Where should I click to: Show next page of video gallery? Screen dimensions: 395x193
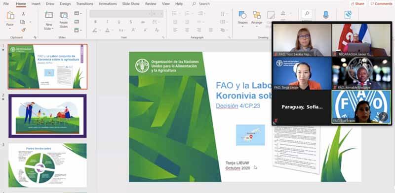[x=383, y=117]
